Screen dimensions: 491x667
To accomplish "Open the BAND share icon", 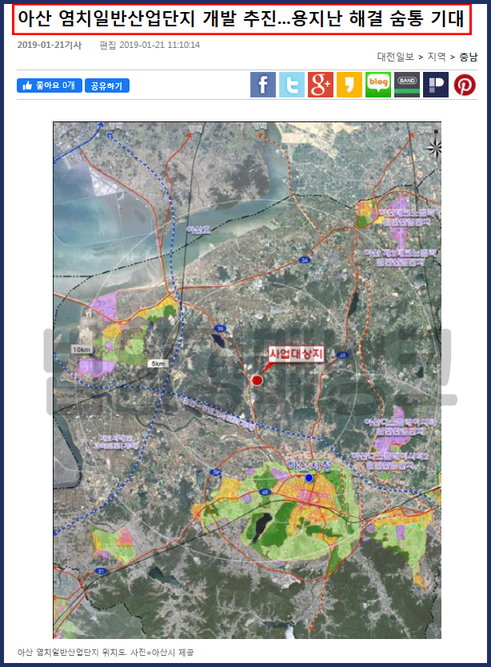I will point(407,85).
